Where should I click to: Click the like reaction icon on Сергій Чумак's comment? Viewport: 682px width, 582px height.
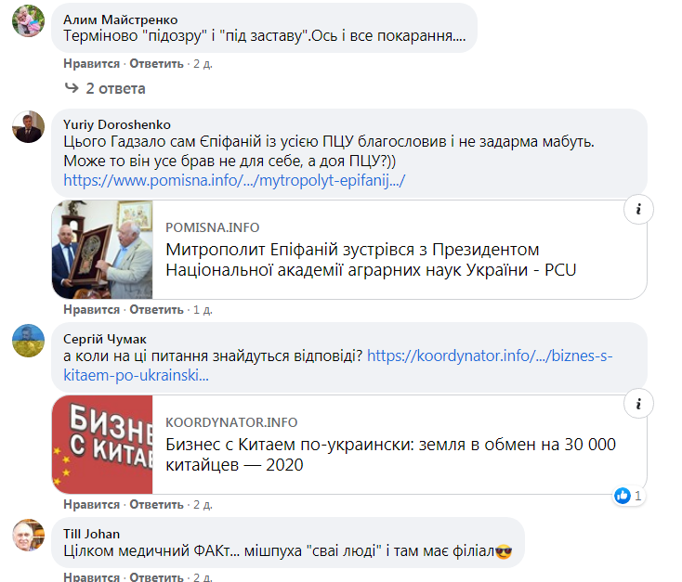click(623, 496)
